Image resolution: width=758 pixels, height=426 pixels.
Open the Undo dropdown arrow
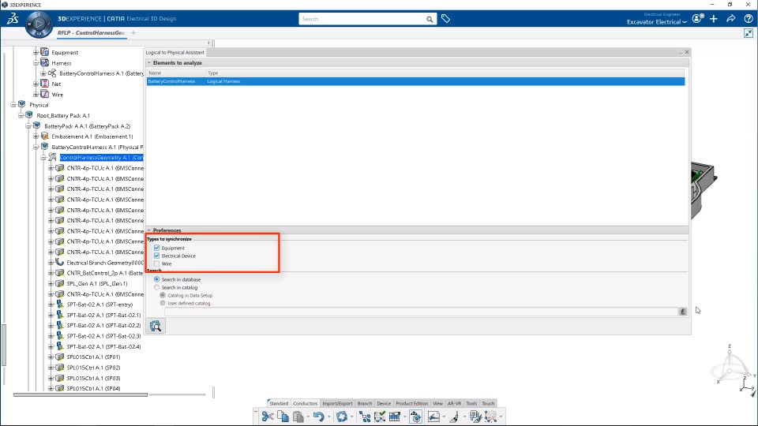[x=328, y=417]
